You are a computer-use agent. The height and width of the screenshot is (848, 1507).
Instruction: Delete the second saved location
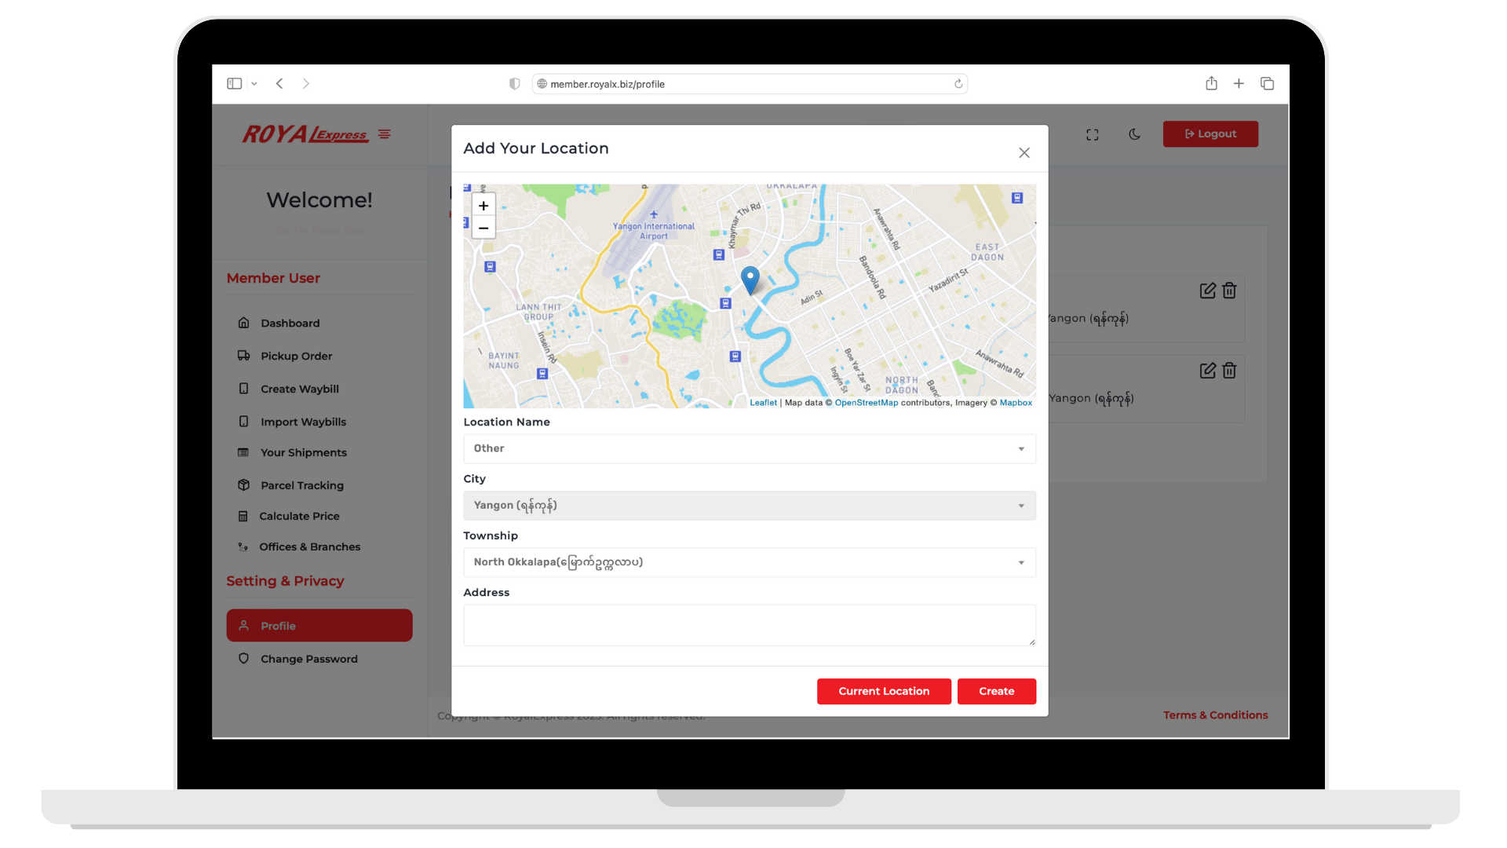pos(1229,371)
